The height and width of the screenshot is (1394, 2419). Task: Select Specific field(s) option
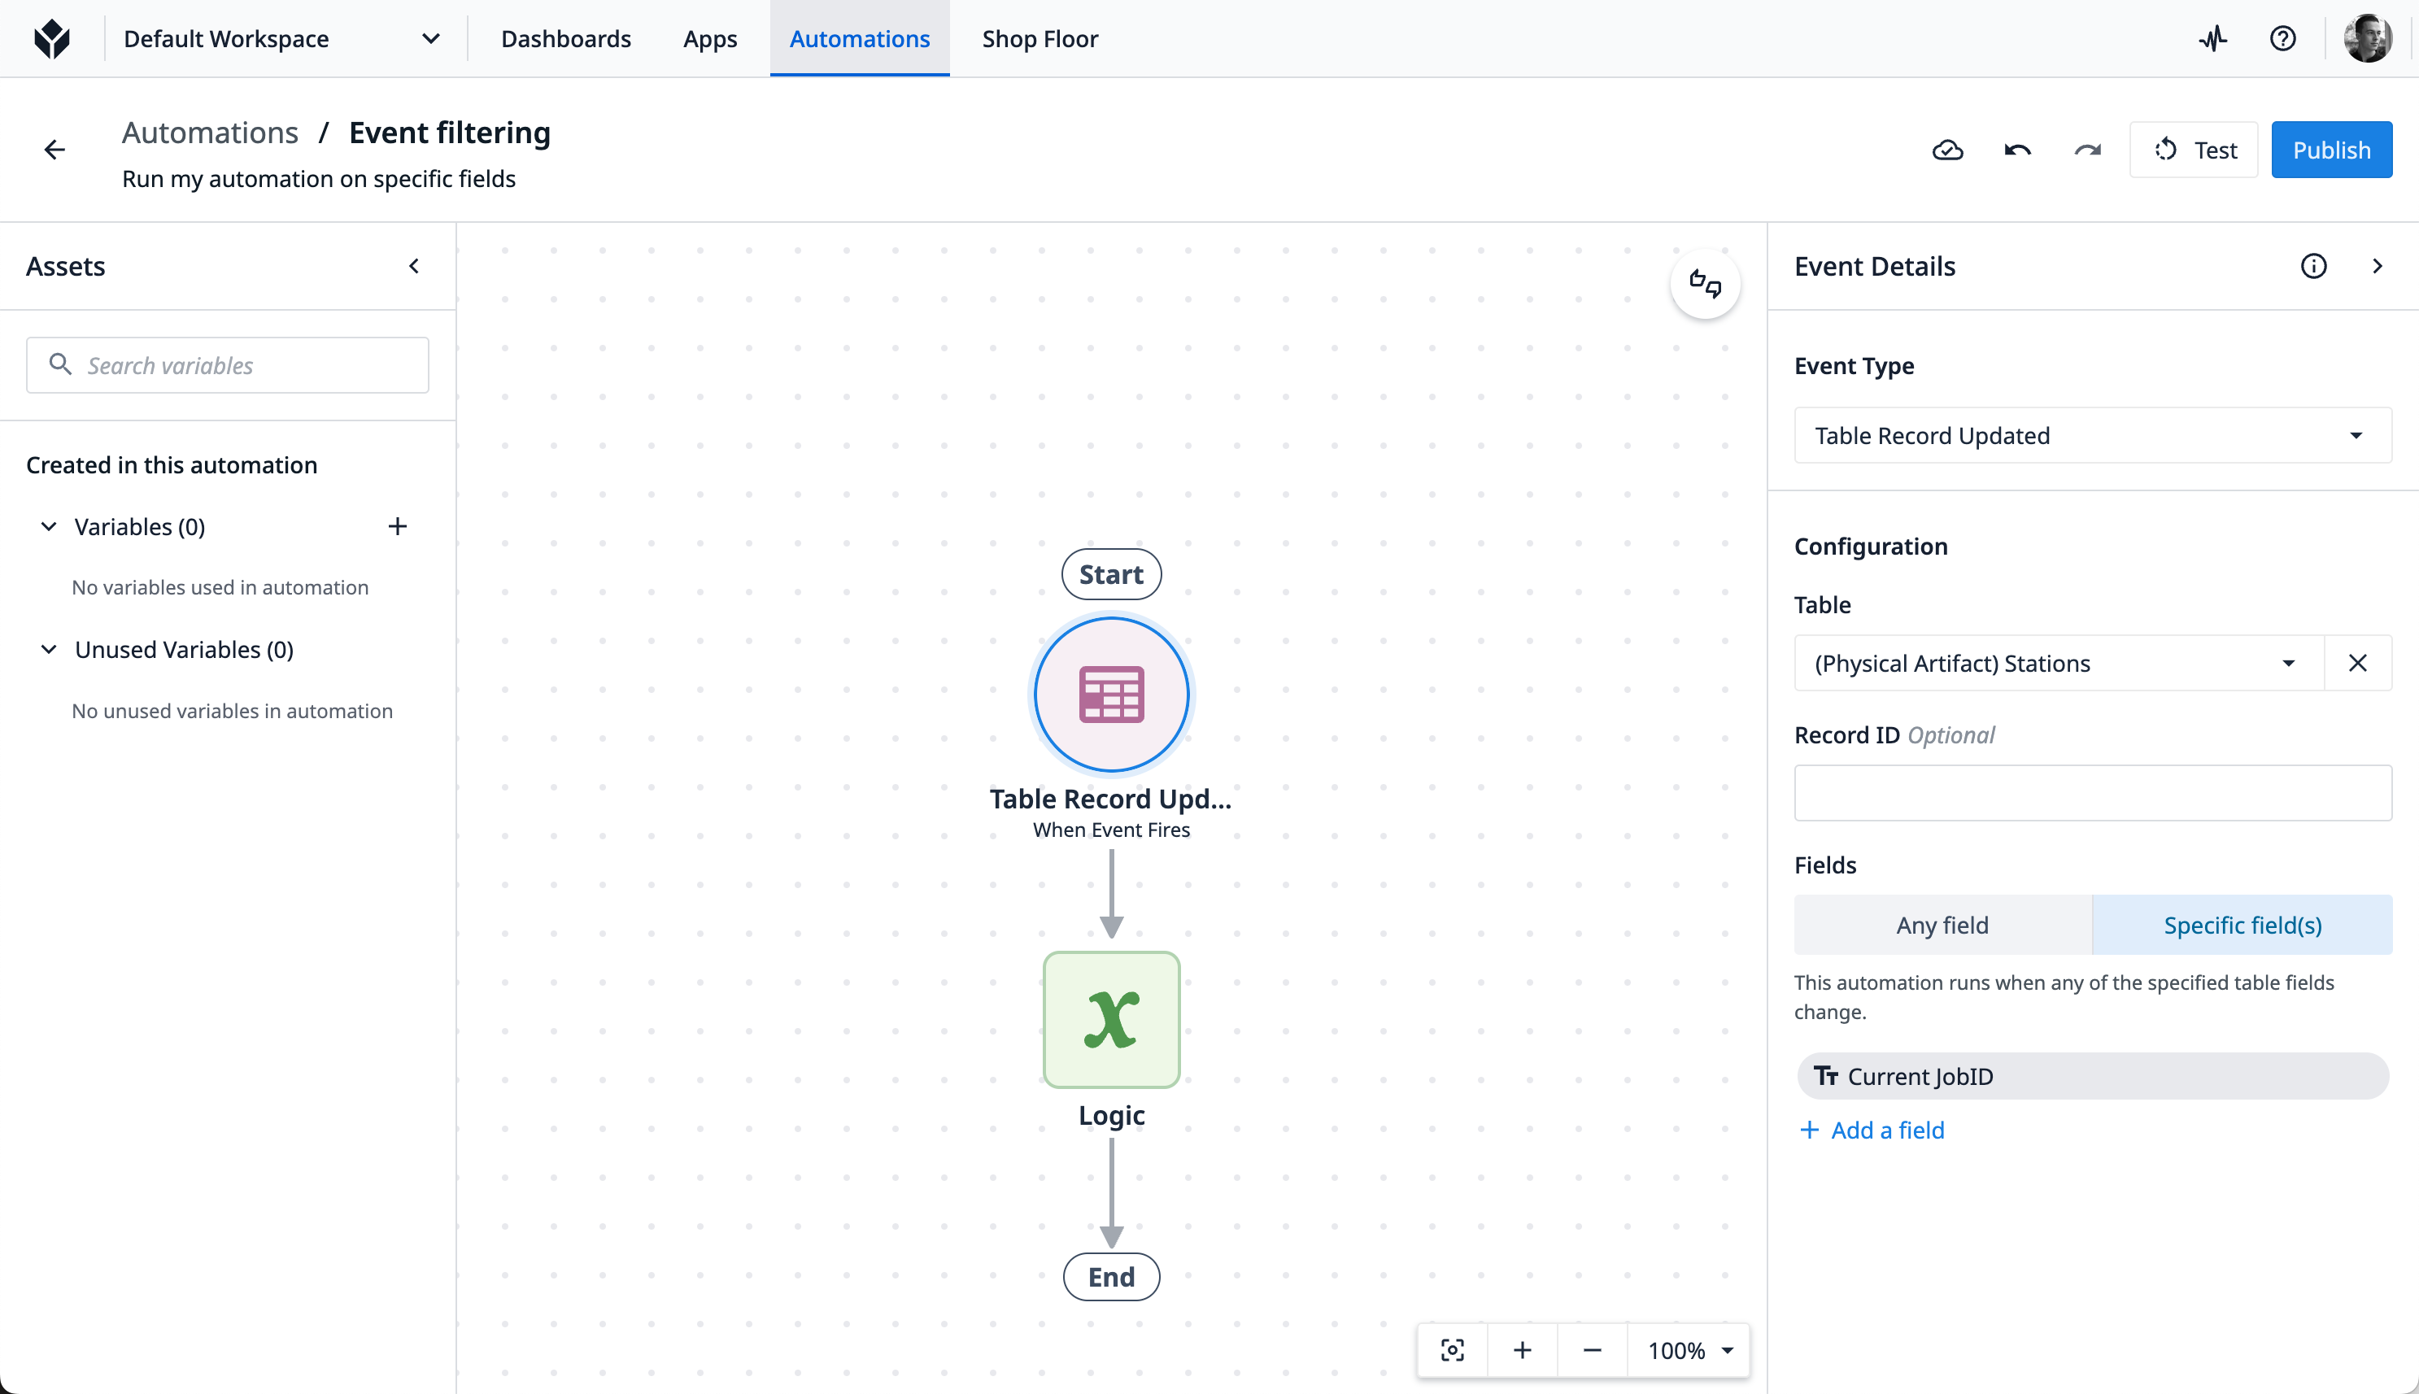pos(2242,925)
